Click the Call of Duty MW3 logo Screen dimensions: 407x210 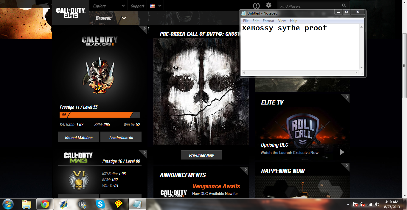click(78, 158)
